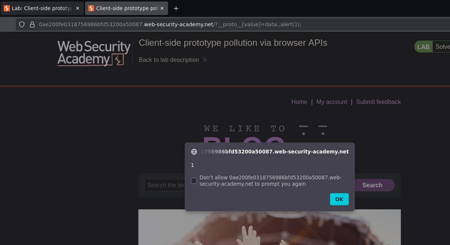Click the lab title heading text
The height and width of the screenshot is (245, 450).
coord(233,43)
